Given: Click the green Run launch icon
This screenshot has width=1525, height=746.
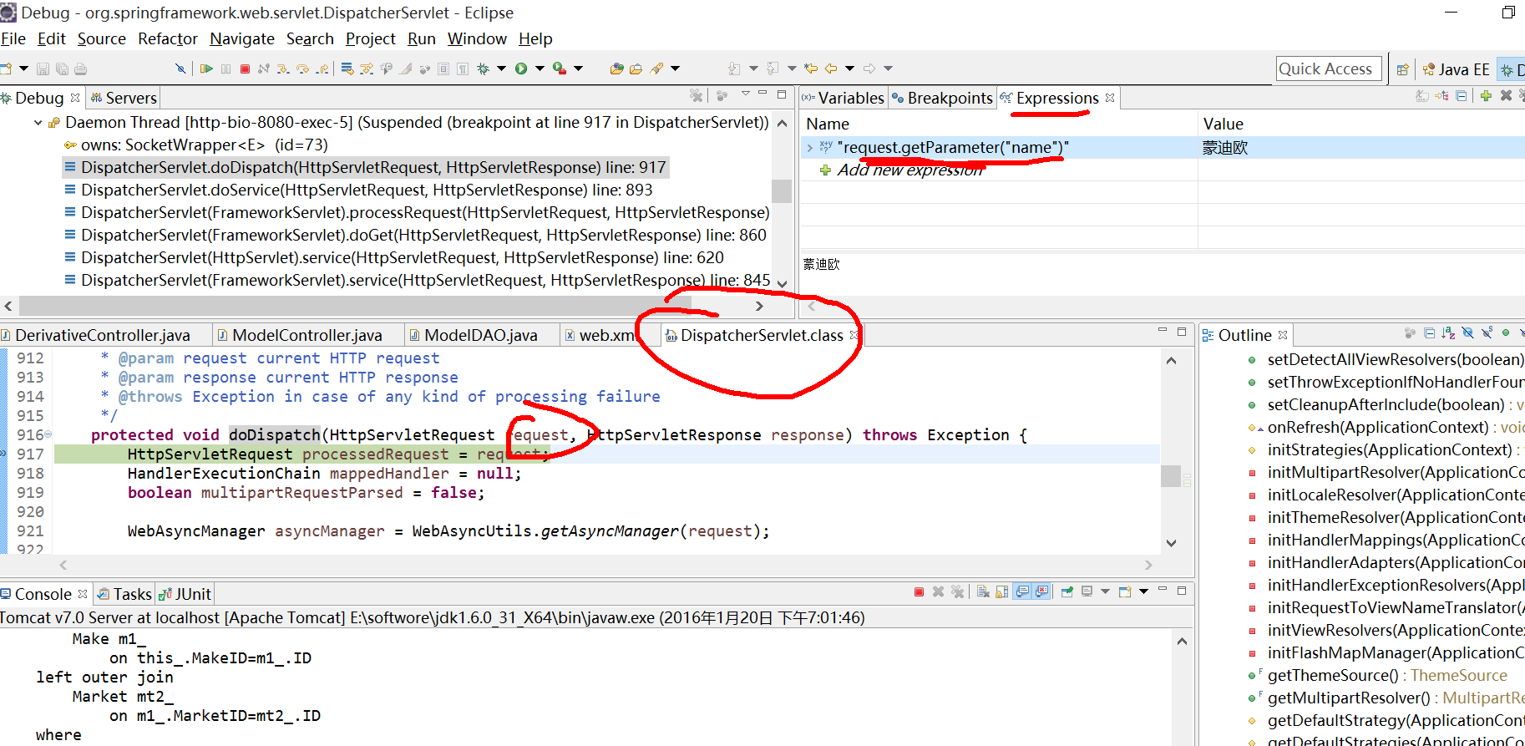Looking at the screenshot, I should tap(521, 69).
